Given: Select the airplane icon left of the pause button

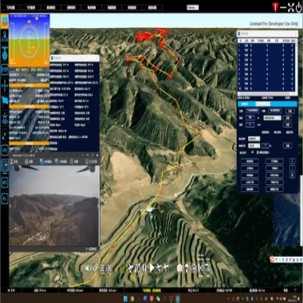Looking at the screenshot, I should pyautogui.click(x=131, y=268).
